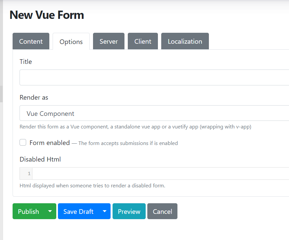
Task: Click inside the Disabled Html editor line
Action: [x=160, y=173]
